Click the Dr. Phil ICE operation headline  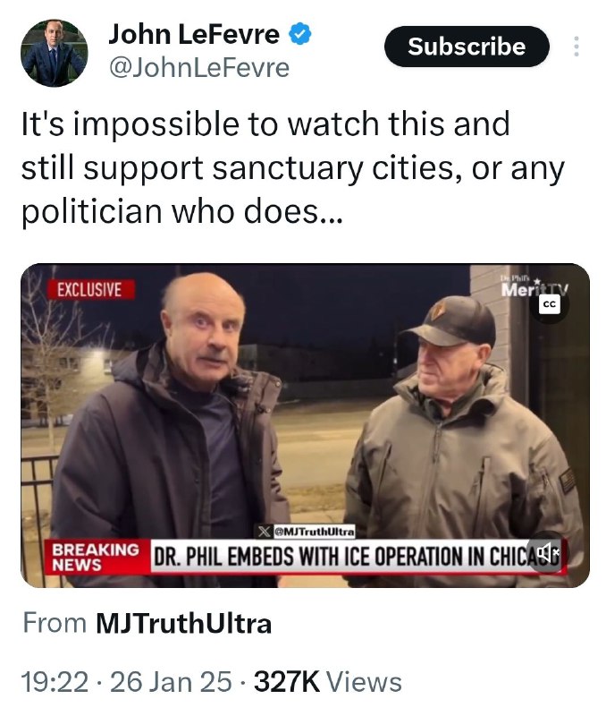[357, 557]
